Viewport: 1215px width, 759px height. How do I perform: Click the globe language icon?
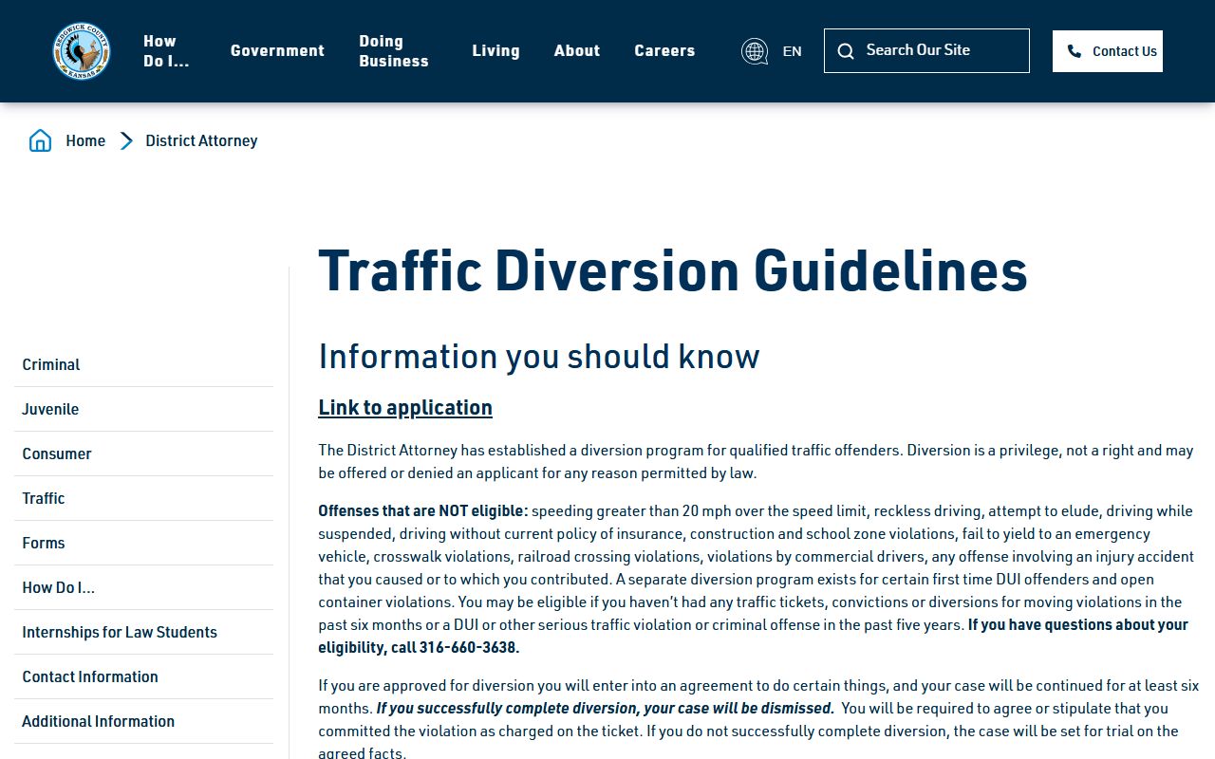[755, 51]
